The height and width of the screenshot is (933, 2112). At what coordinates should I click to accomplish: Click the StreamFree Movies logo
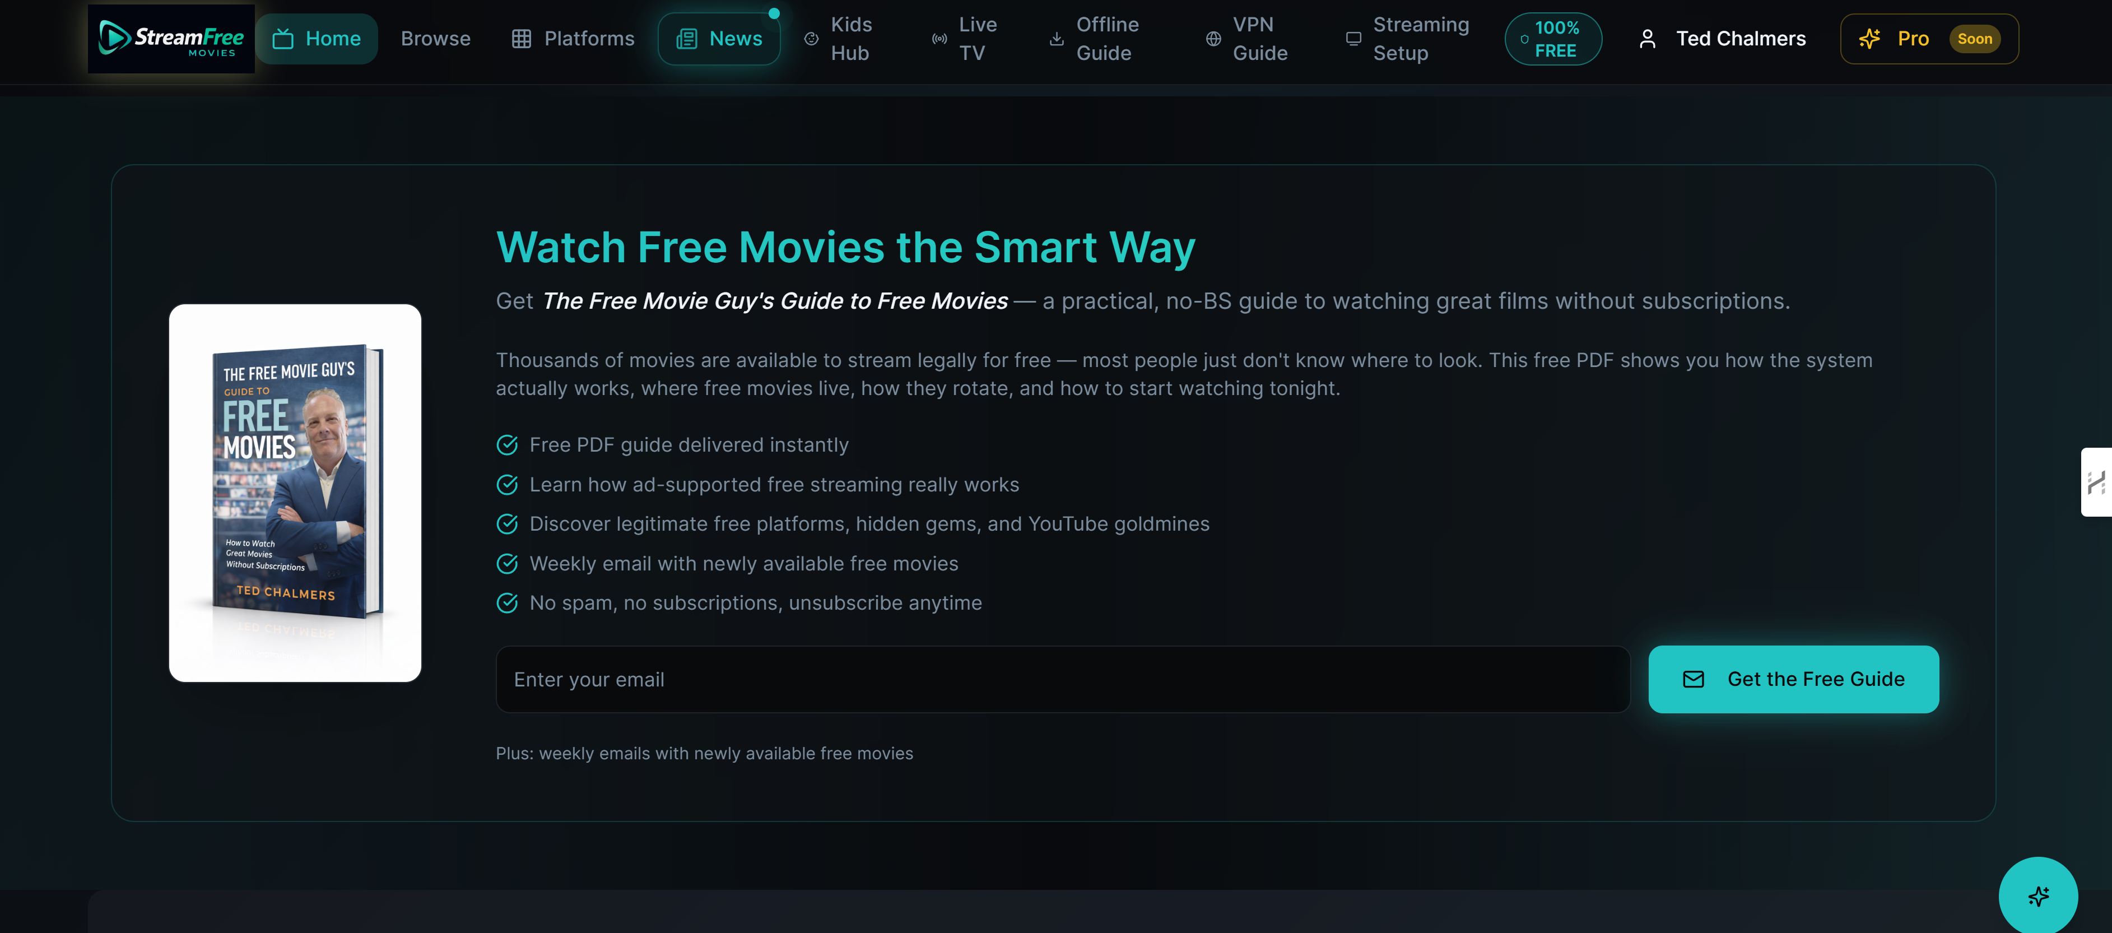(170, 38)
